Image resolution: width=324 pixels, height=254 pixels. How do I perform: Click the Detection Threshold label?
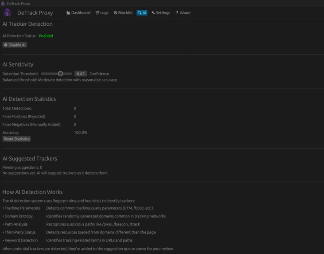(20, 74)
